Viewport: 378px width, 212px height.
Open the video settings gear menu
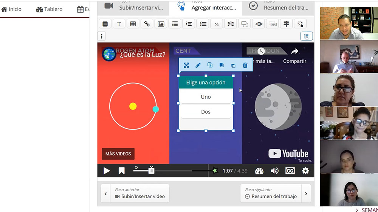(305, 171)
